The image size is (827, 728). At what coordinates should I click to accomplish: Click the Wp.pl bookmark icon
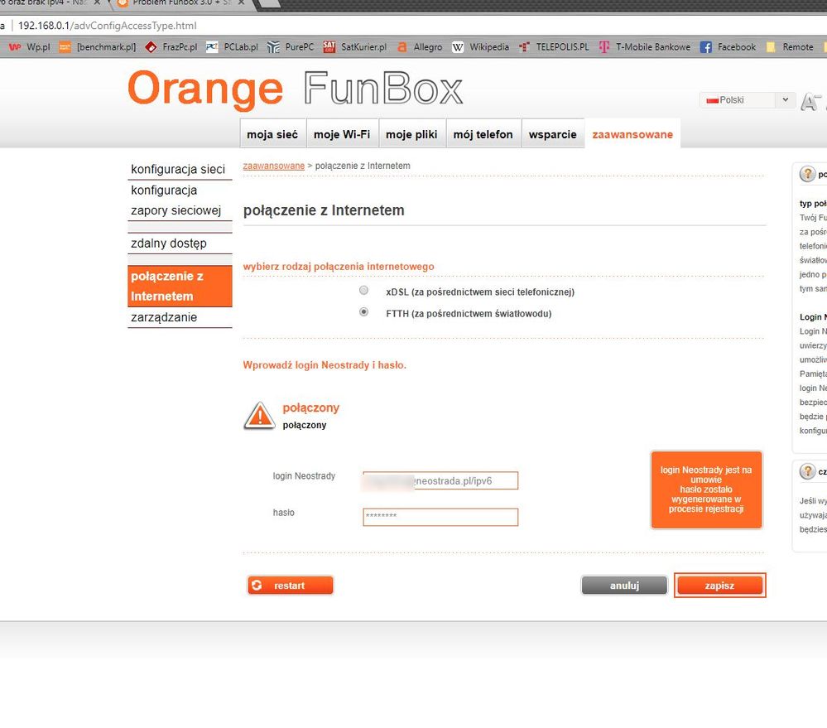point(15,47)
